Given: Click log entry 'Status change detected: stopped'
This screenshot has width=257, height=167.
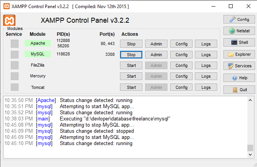Looking at the screenshot, I should (x=97, y=131).
